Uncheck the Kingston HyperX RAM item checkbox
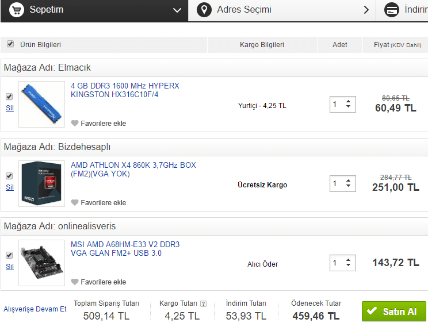428x323 pixels. click(x=9, y=97)
